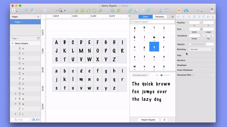Click the Align left edges icon
This screenshot has height=127, width=227.
tap(189, 17)
